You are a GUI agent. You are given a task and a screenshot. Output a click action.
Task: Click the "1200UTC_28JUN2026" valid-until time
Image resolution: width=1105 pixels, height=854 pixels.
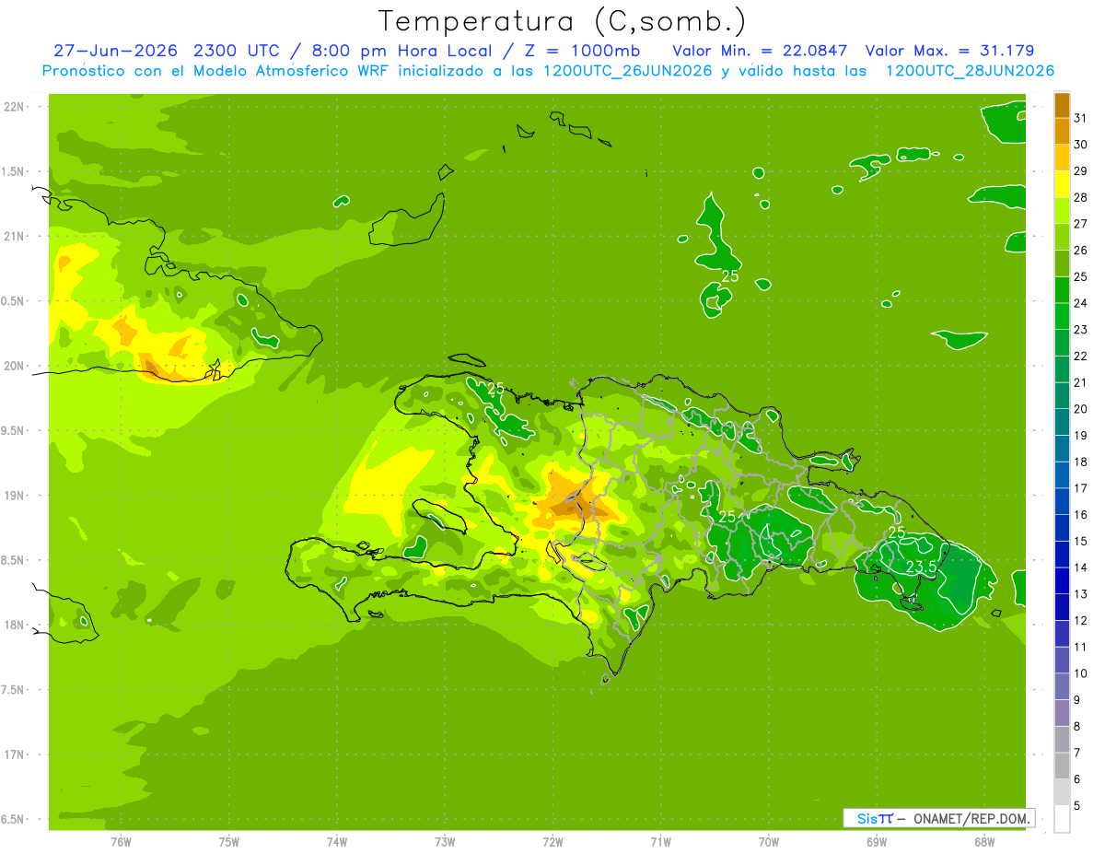[x=970, y=71]
